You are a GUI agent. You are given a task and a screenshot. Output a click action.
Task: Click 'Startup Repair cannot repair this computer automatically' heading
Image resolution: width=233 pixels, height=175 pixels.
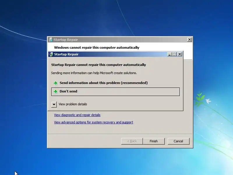(98, 65)
